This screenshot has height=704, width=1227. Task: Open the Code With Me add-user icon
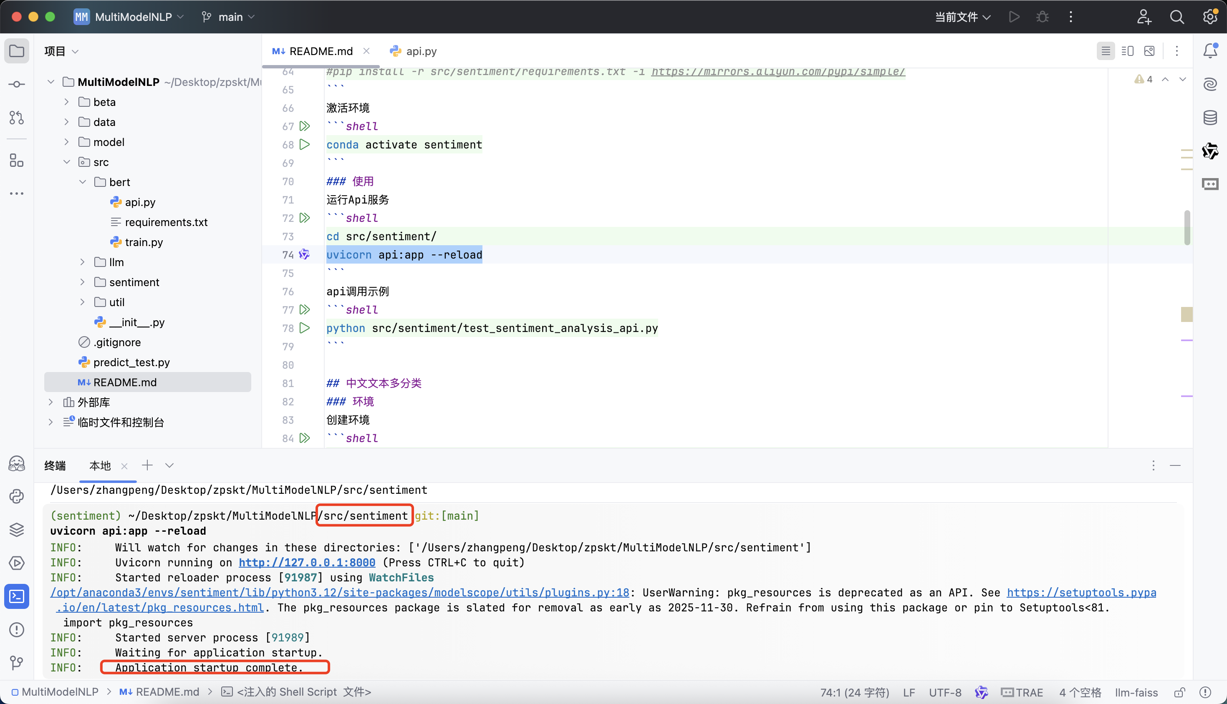click(1143, 17)
